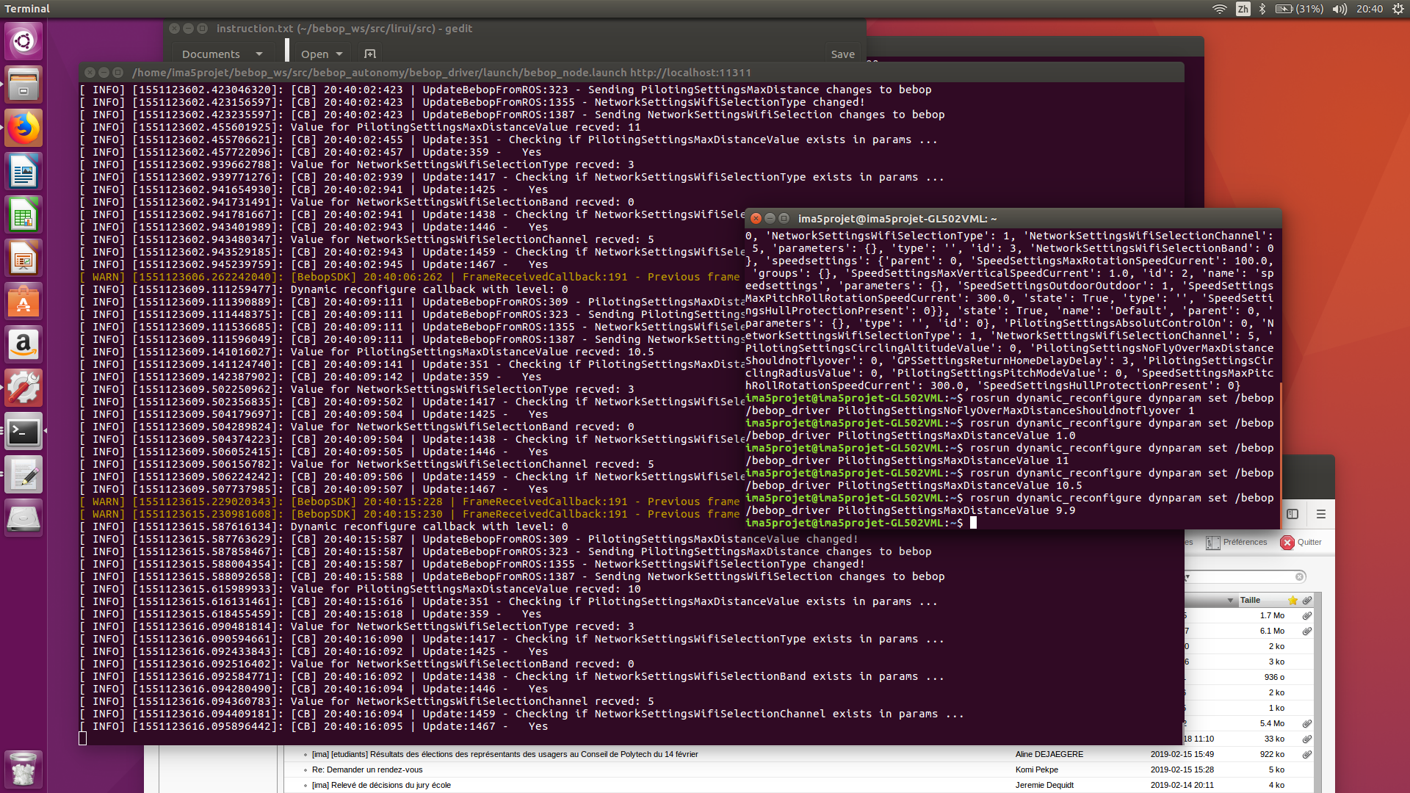Viewport: 1410px width, 793px height.
Task: Click the sort arrow beside Taille column
Action: [x=1230, y=600]
